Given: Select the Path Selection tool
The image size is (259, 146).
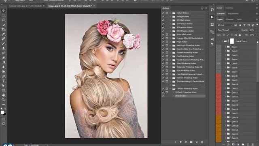Looking at the screenshot, I should (3, 86).
